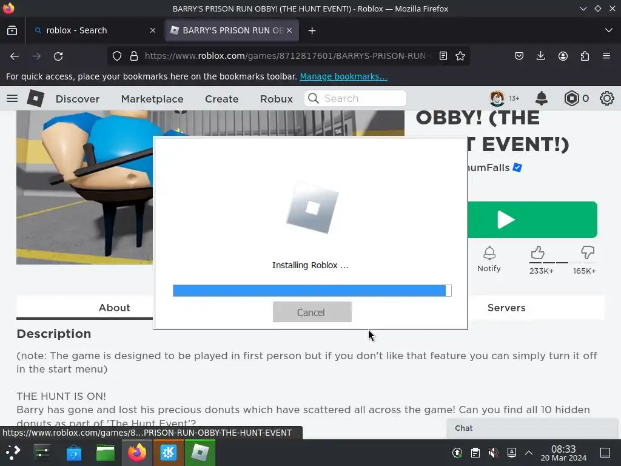621x466 pixels.
Task: Open Save to Pocket
Action: tap(519, 56)
